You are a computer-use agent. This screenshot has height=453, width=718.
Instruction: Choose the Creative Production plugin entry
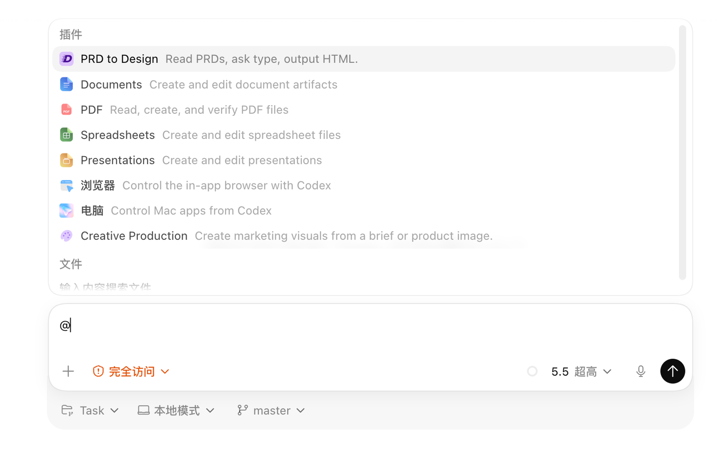tap(364, 236)
